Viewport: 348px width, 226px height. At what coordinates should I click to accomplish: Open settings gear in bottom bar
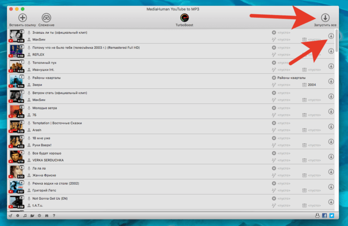pos(17,216)
